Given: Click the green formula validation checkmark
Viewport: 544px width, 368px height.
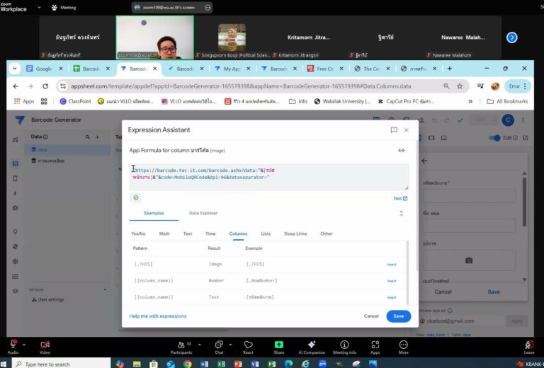Looking at the screenshot, I should (x=136, y=198).
